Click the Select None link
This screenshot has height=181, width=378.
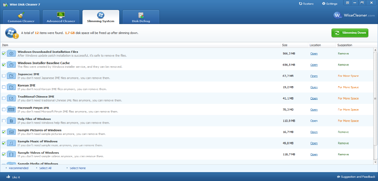78,168
